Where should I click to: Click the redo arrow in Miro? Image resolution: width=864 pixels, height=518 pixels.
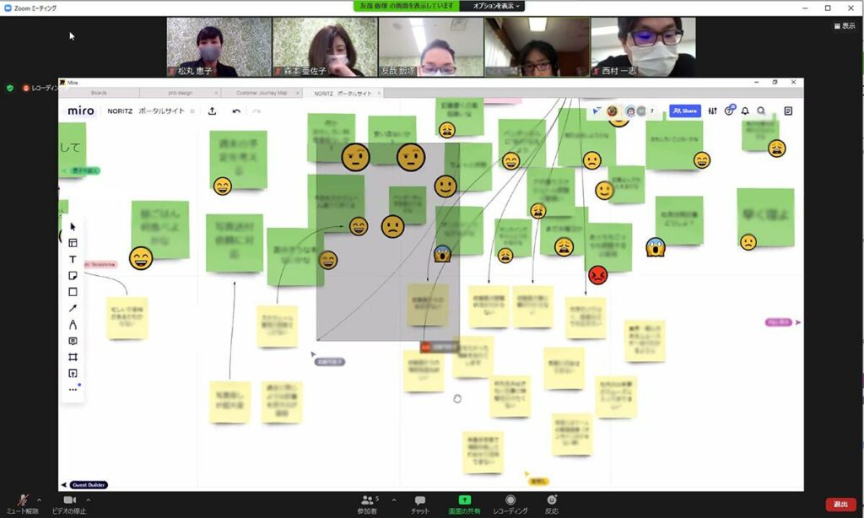(256, 111)
